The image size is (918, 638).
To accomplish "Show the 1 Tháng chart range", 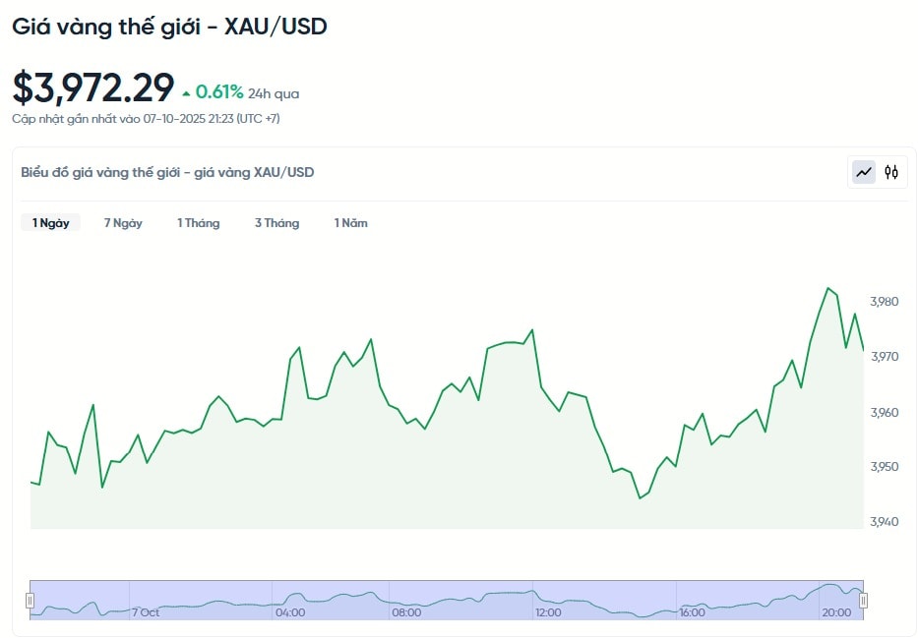I will (198, 223).
